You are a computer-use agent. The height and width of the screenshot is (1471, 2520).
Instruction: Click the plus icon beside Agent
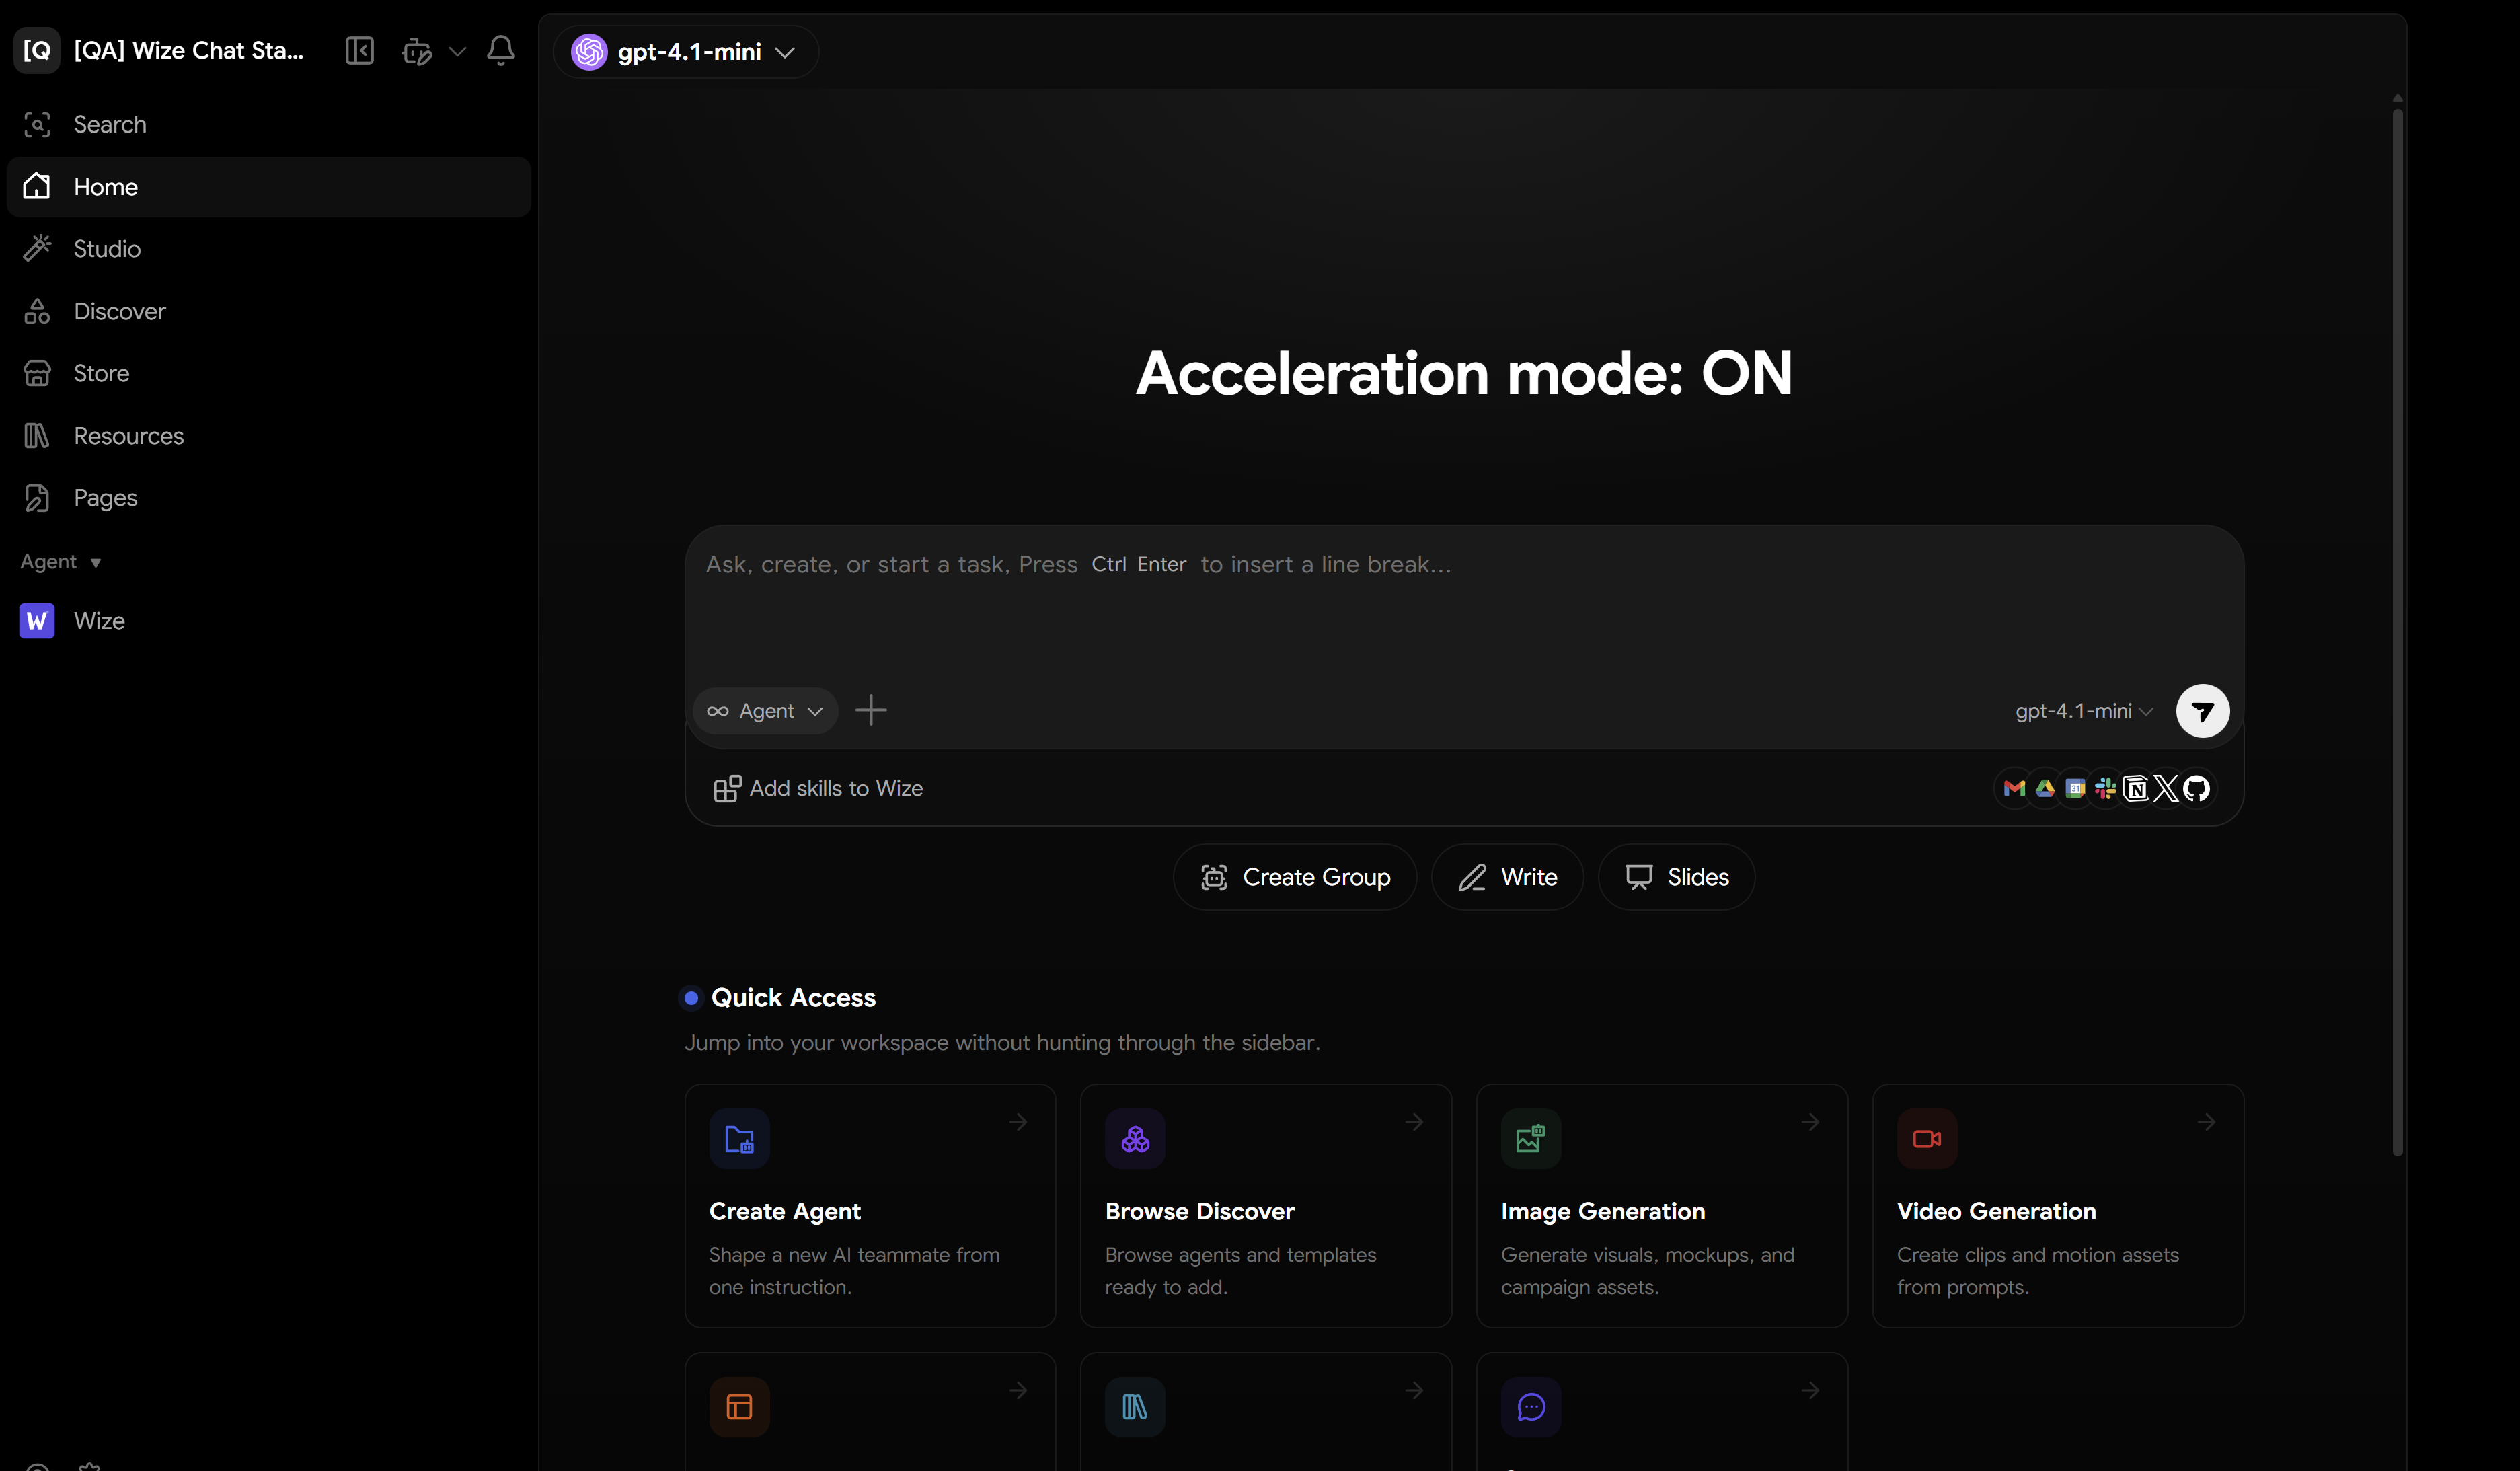tap(871, 711)
